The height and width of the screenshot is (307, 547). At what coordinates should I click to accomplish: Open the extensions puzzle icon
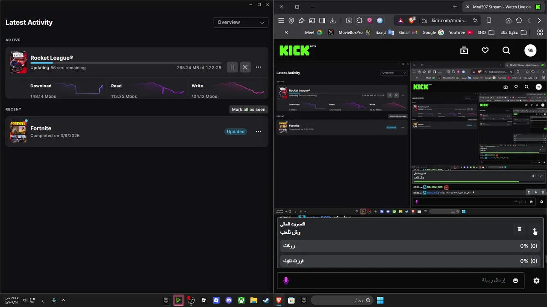pos(359,20)
